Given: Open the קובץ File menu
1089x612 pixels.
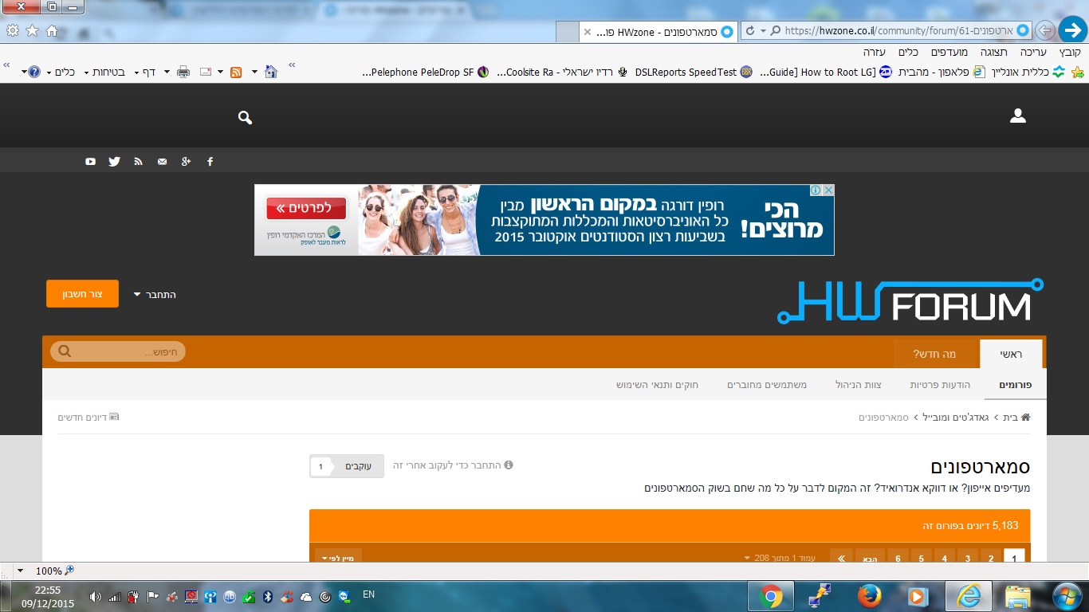Looking at the screenshot, I should coord(1071,52).
